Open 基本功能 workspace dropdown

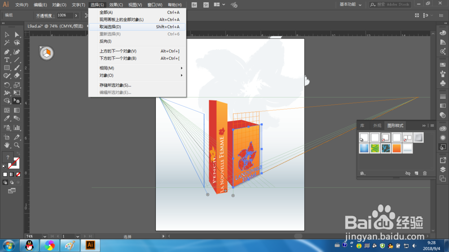(x=351, y=4)
